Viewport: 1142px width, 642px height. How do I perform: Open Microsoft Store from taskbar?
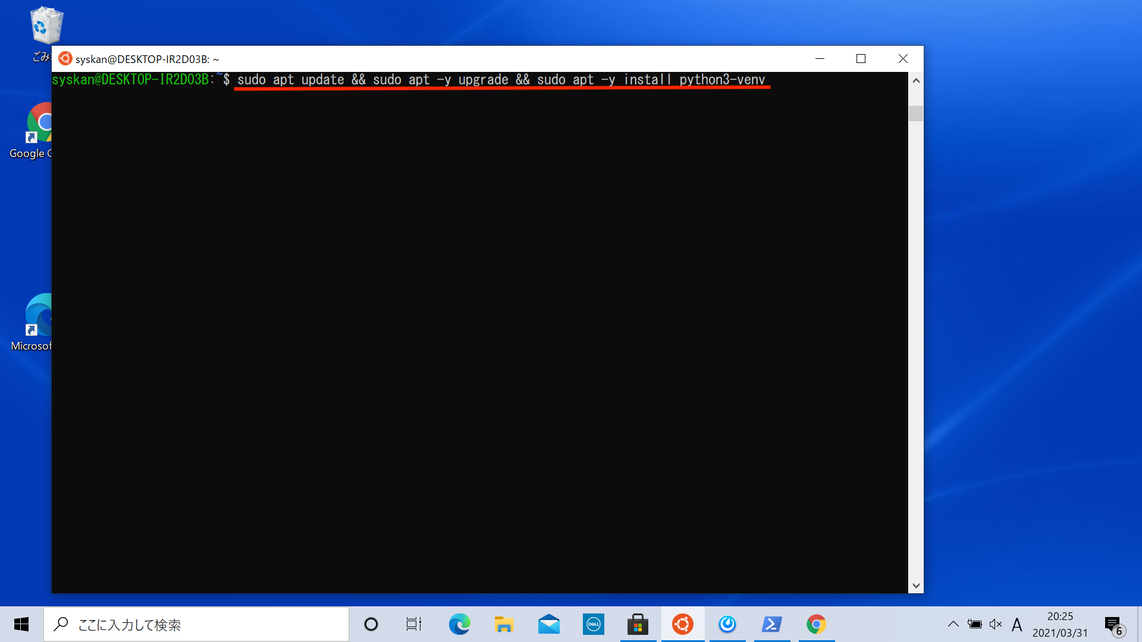[638, 624]
